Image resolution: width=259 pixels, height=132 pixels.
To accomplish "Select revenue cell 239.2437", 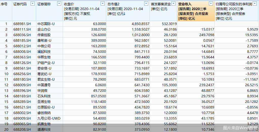I will pyautogui.click(x=196, y=85).
